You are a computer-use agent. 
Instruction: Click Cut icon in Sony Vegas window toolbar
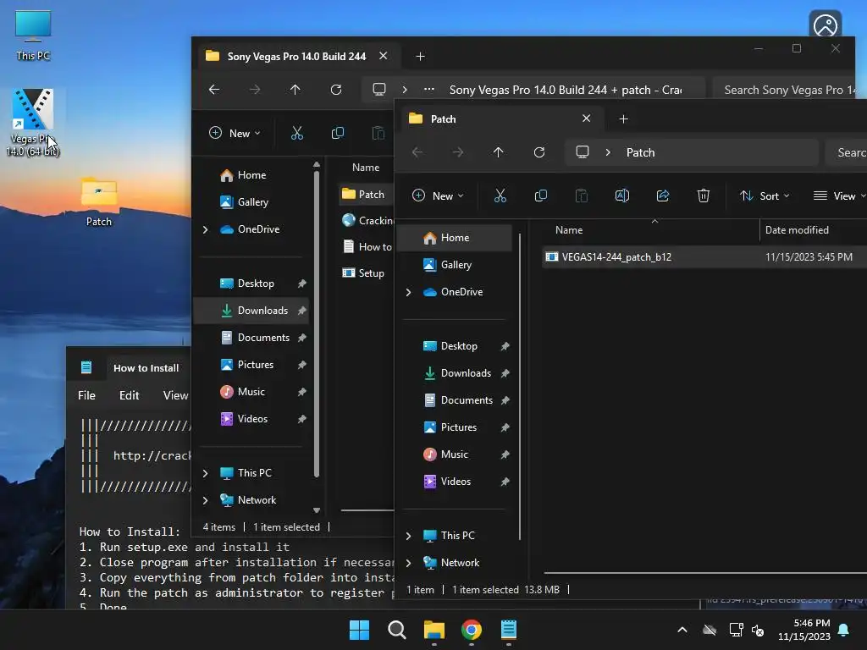(297, 133)
